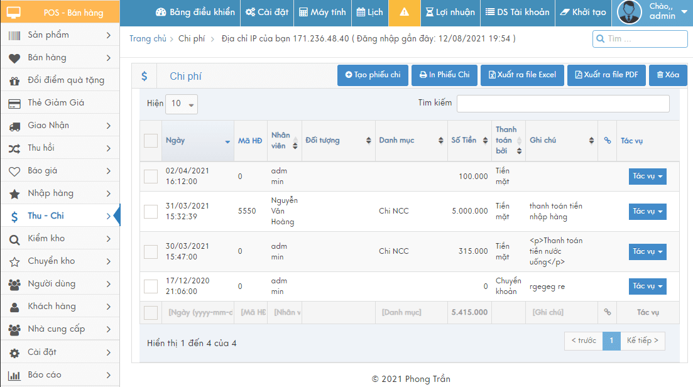Click the admin user avatar icon

630,13
